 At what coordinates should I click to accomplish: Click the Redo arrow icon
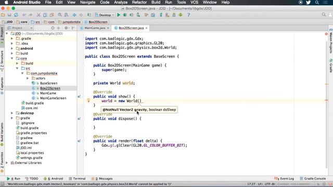coord(31,15)
